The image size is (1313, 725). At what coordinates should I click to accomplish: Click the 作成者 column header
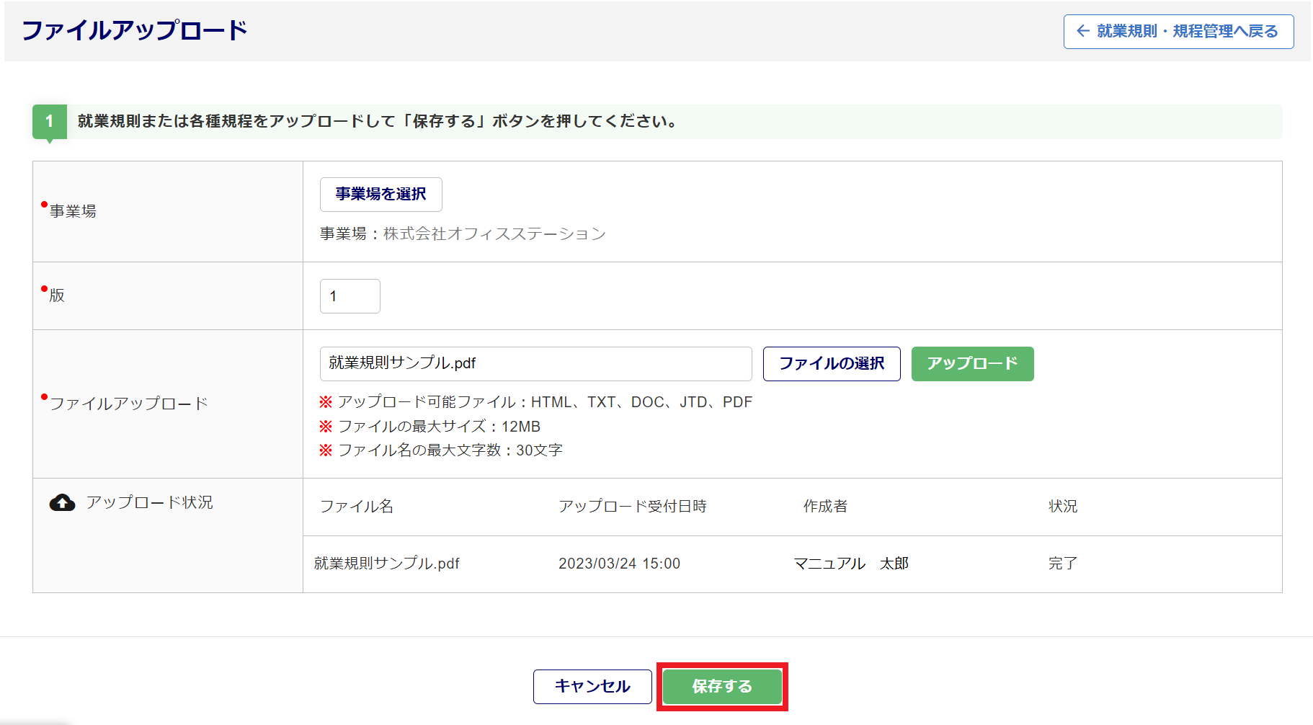point(825,507)
